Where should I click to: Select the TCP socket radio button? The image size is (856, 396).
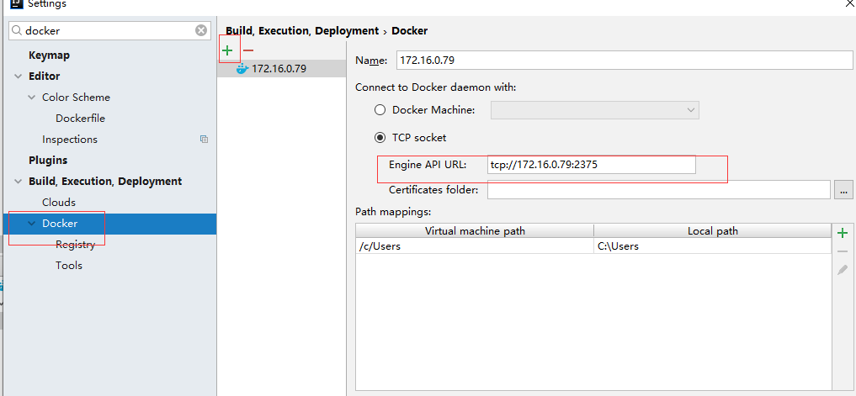click(x=380, y=137)
